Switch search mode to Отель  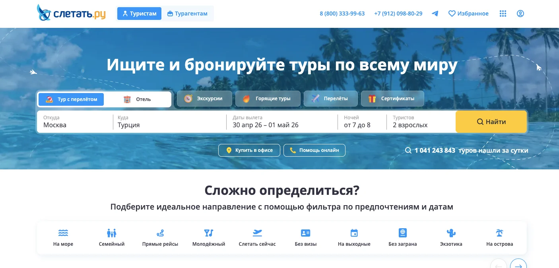click(x=138, y=99)
